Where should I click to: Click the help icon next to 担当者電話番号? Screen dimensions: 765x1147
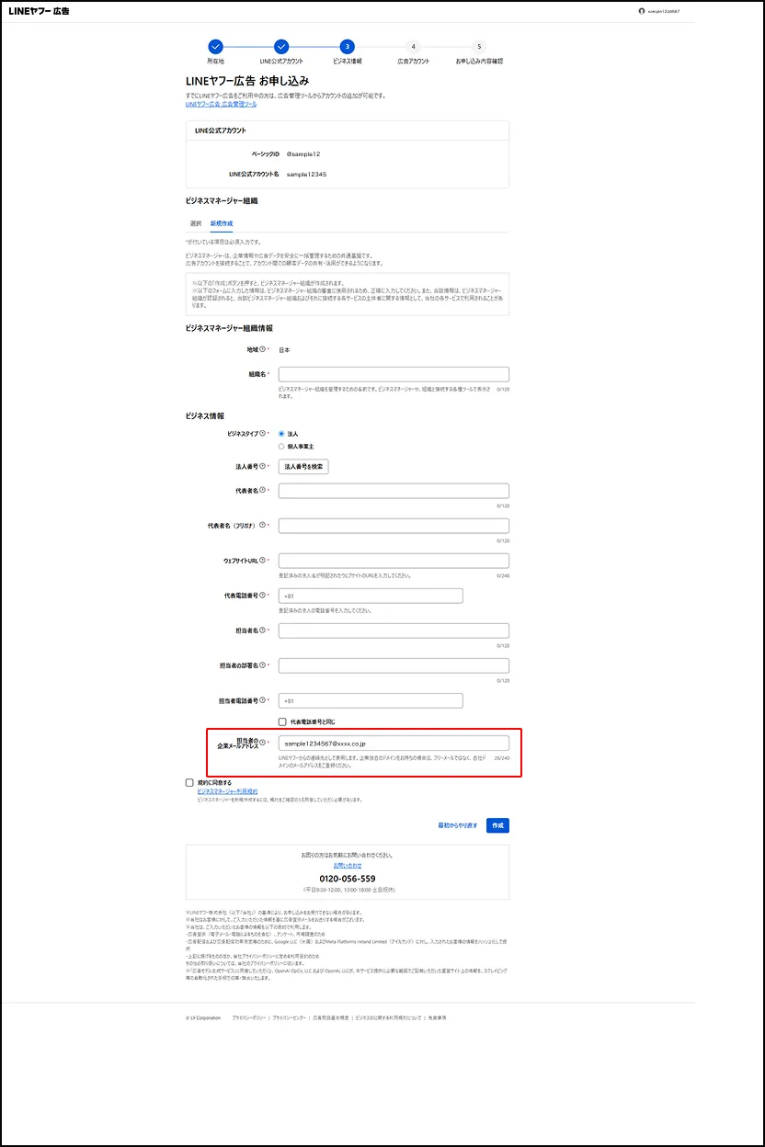click(x=263, y=699)
